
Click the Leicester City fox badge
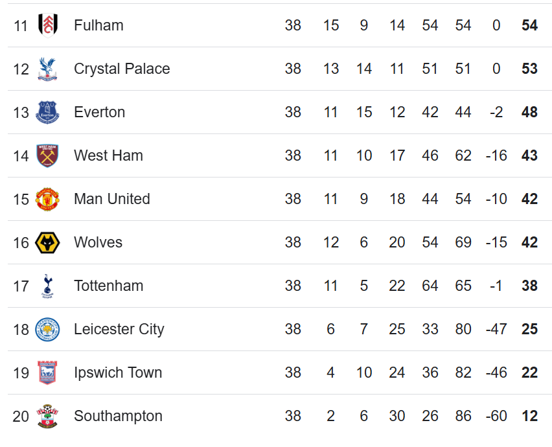pyautogui.click(x=47, y=330)
